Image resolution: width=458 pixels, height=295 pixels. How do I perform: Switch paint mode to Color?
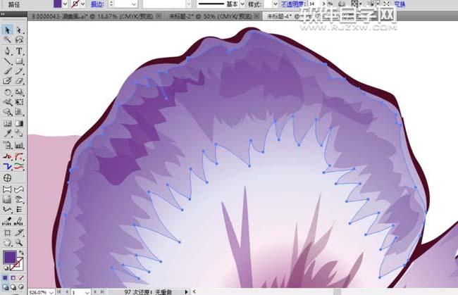[x=5, y=278]
